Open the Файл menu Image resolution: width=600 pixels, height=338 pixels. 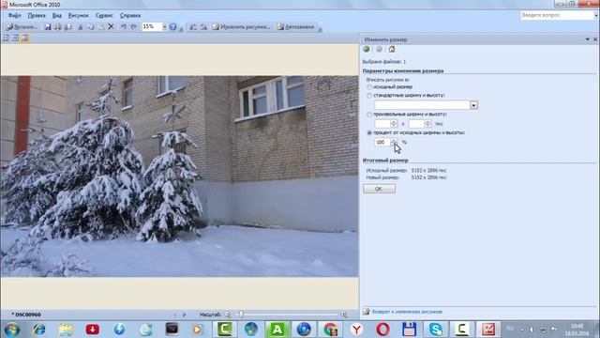coord(15,15)
